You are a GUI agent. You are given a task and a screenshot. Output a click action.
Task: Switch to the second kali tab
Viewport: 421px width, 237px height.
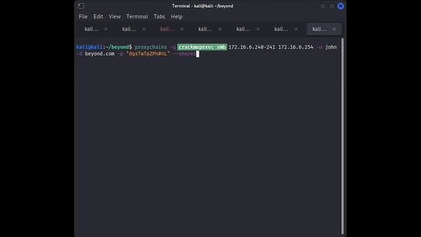click(129, 29)
